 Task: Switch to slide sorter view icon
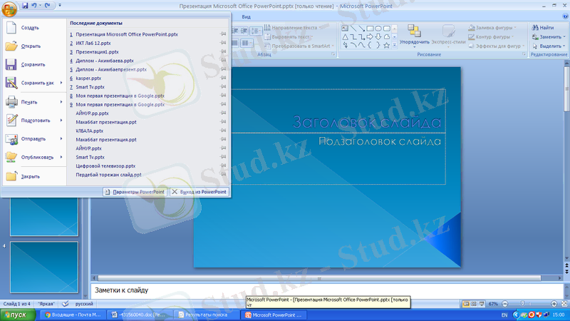coord(475,304)
